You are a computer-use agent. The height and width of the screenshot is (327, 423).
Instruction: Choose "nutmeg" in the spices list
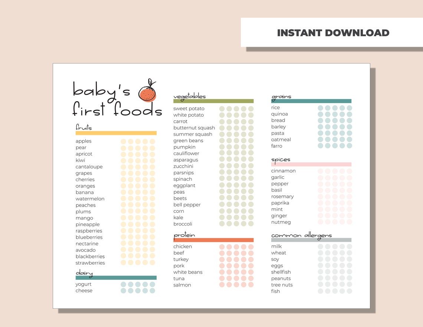281,222
